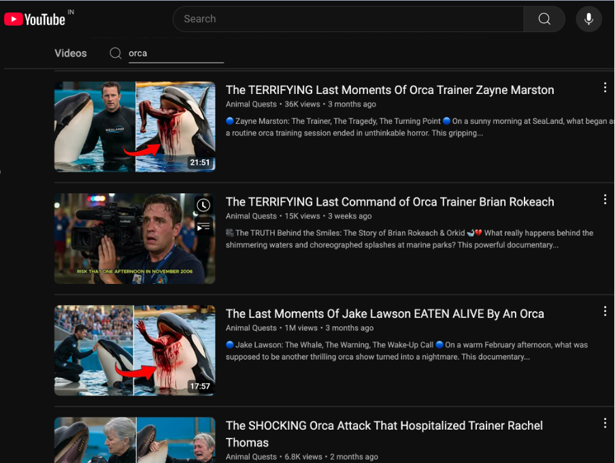Open Animal Quests channel under Jake Lawson video
Screen dimensions: 615x463
251,328
